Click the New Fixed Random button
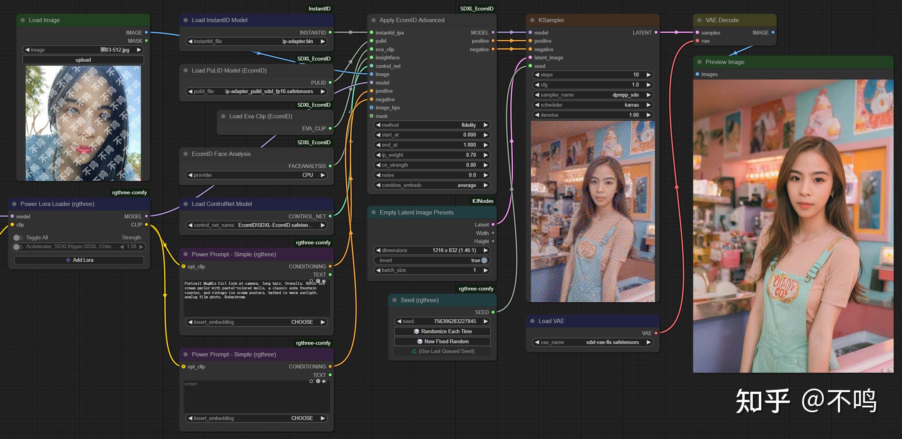The image size is (902, 439). (442, 341)
